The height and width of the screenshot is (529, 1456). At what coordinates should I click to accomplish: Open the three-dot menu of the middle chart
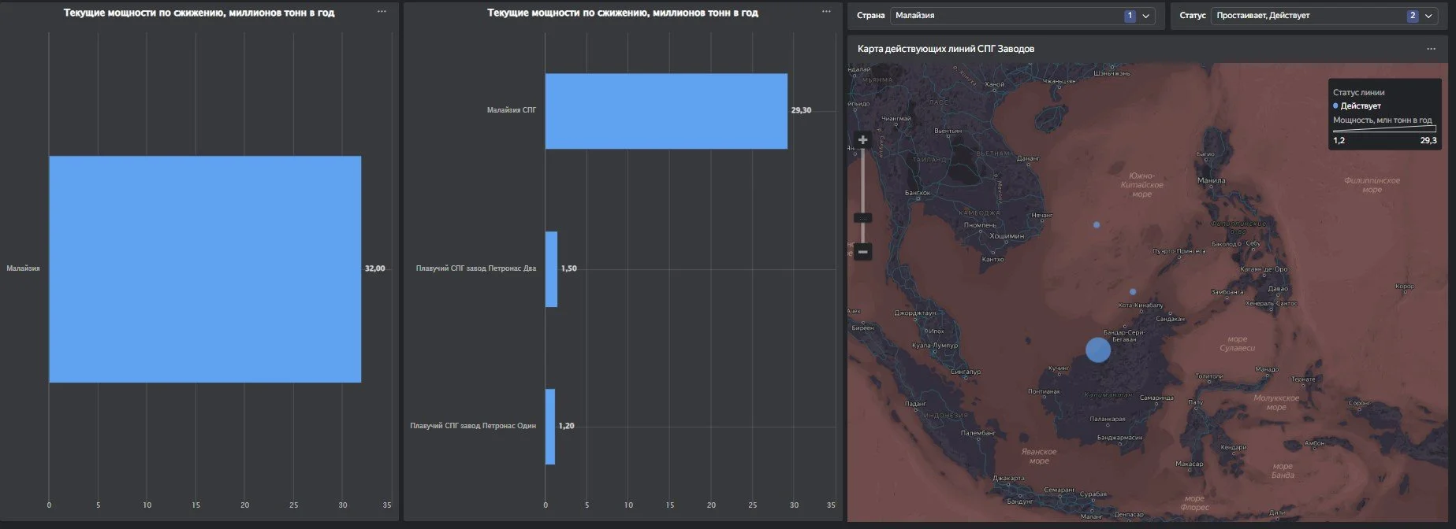(826, 12)
